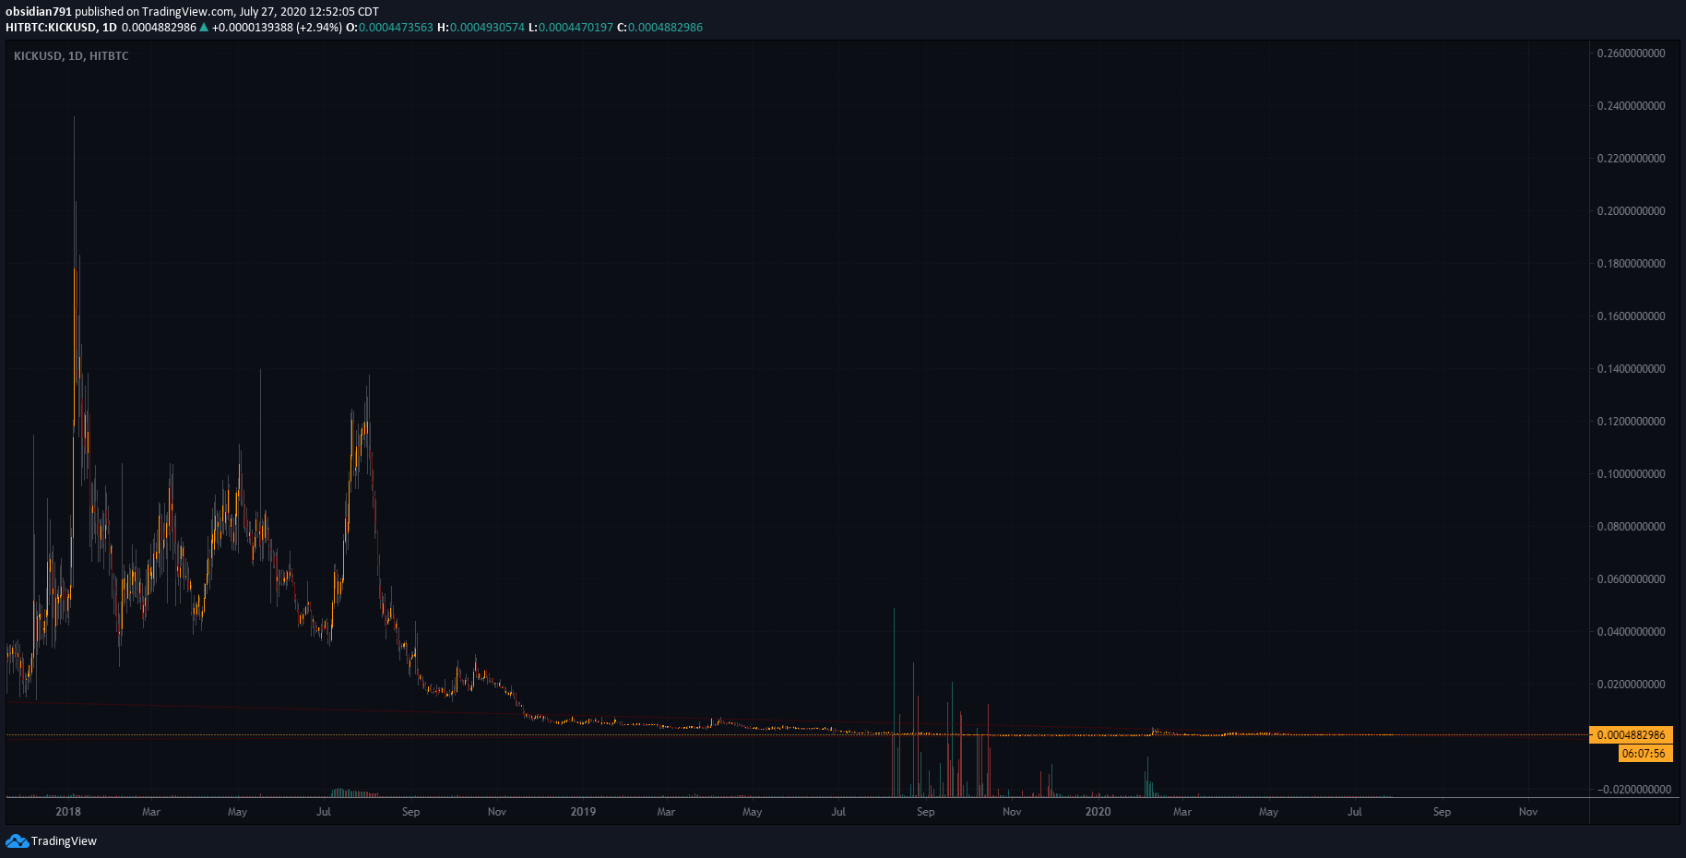Image resolution: width=1686 pixels, height=858 pixels.
Task: Click the orange current price label 0.0004882986
Action: 1632,735
